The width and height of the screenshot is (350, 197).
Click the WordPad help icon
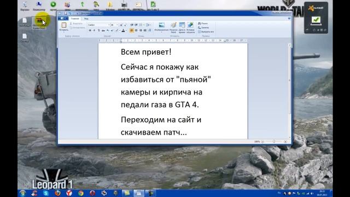click(x=289, y=18)
